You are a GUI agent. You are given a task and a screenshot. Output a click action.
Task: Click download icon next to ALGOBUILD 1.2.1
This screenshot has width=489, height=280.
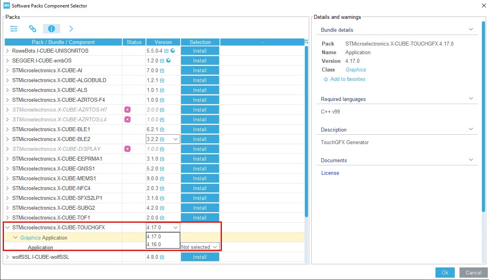coord(162,81)
